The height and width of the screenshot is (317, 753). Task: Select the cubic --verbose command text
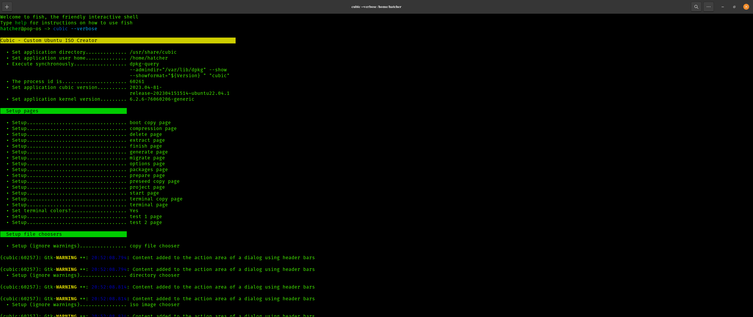(75, 28)
